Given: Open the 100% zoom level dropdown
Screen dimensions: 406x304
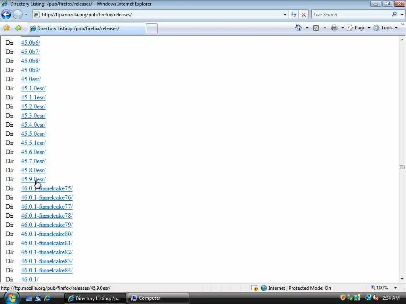Looking at the screenshot, I should coord(395,288).
